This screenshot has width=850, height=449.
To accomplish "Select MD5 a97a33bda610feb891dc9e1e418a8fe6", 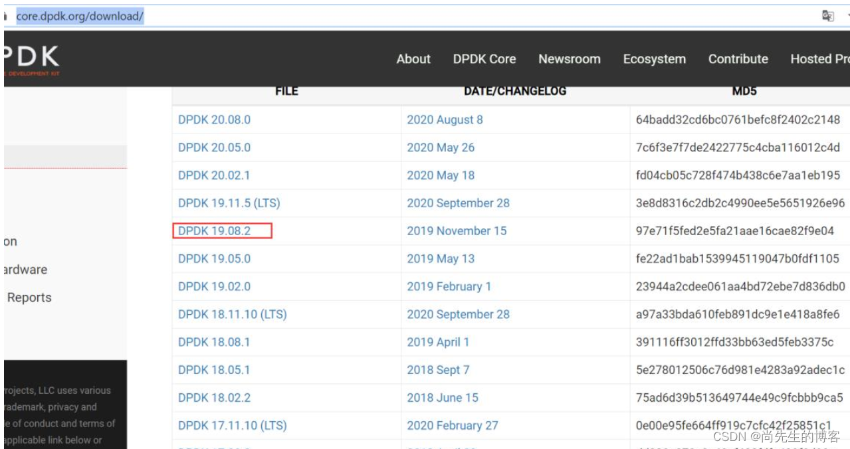I will (x=737, y=314).
